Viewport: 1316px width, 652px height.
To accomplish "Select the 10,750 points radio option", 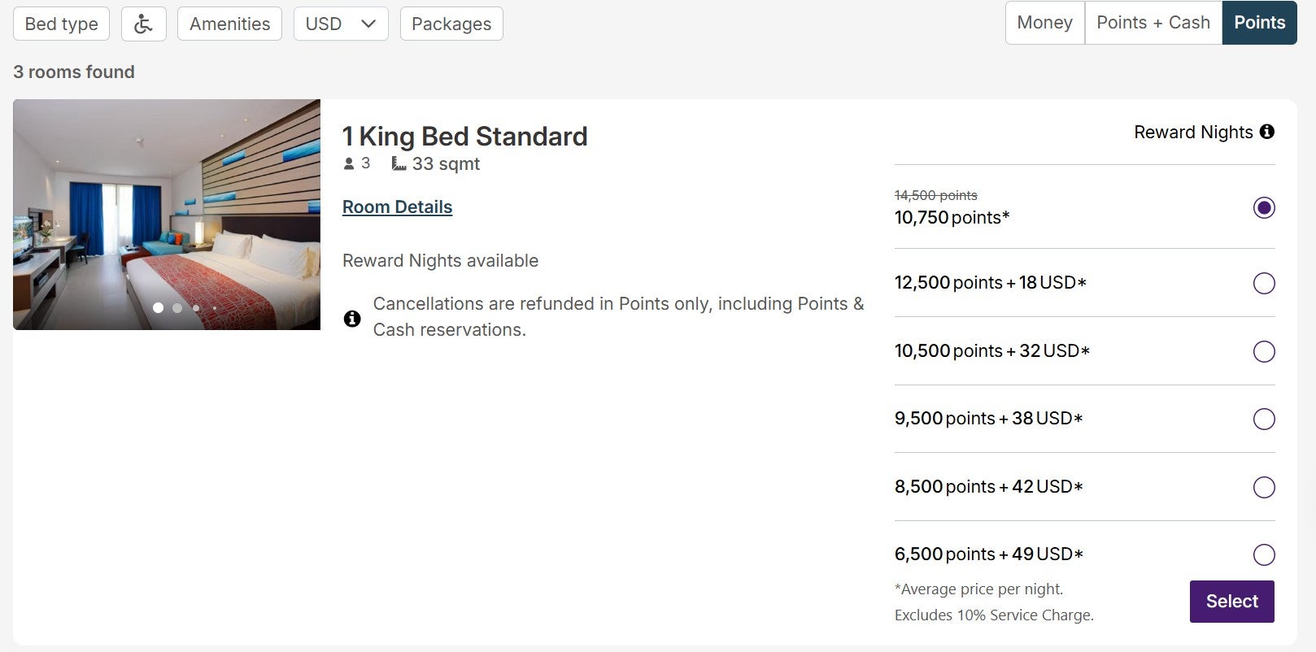I will (x=1263, y=208).
